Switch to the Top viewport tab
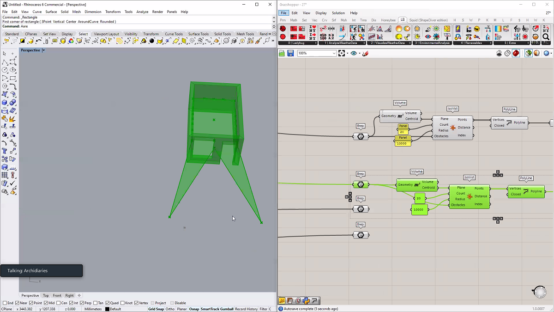Viewport: 554px width, 312px height. coord(46,295)
